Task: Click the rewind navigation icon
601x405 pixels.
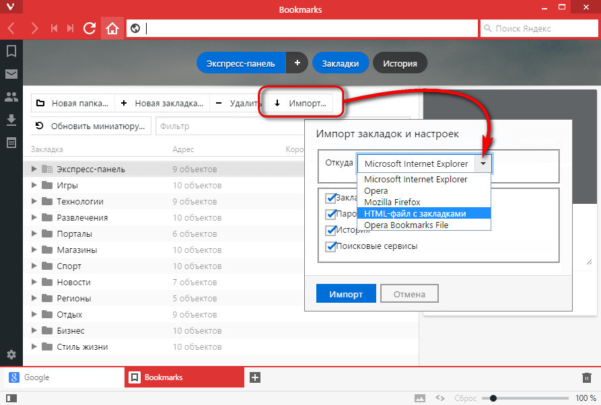Action: 54,28
